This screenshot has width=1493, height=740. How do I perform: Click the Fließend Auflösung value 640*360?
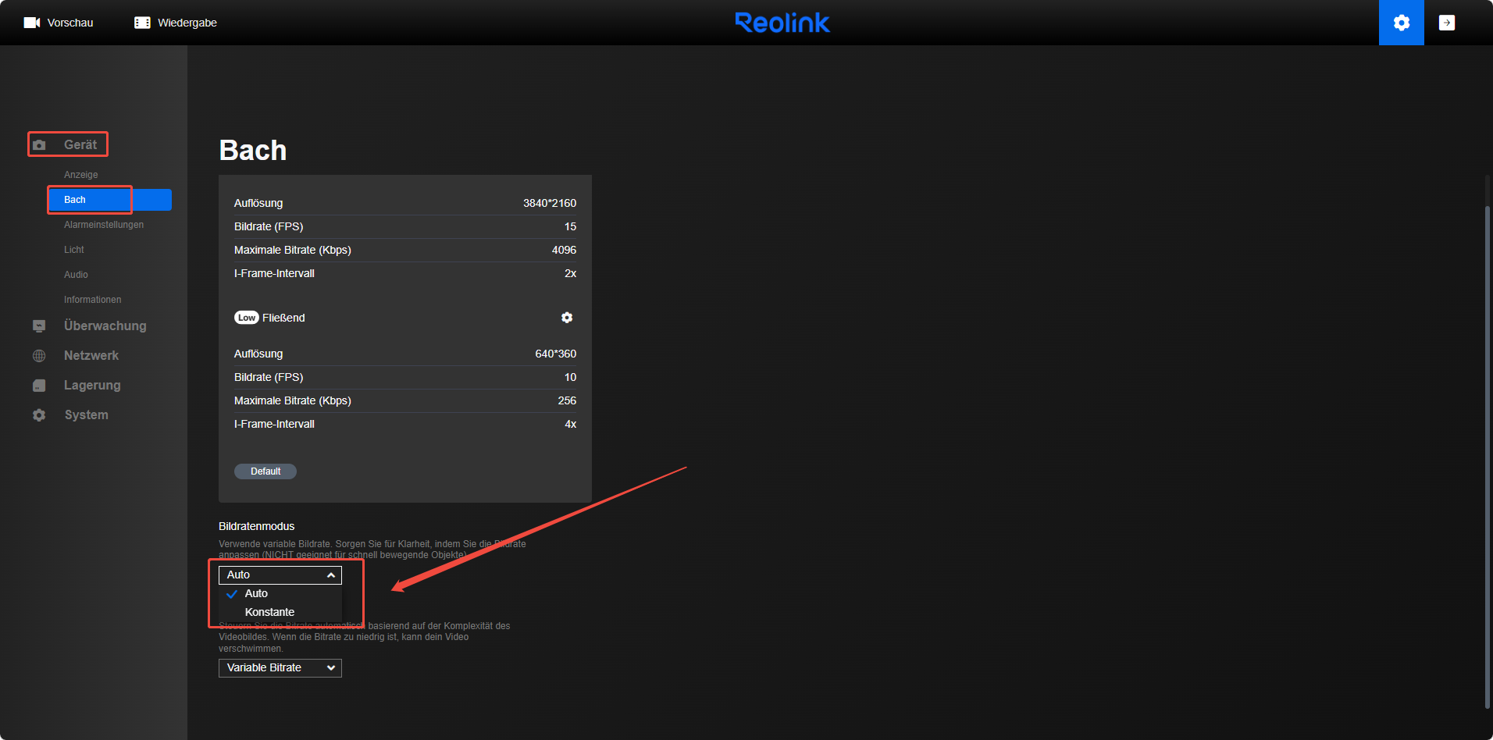555,354
